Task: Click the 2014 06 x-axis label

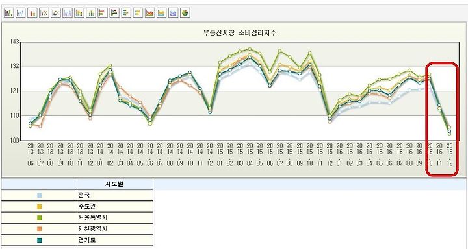Action: (x=150, y=155)
